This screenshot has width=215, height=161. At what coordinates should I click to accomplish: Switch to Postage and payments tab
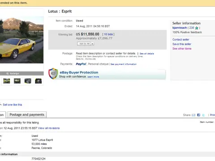(x=27, y=114)
